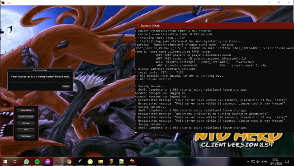Click the Nukenin Shinobi console window icon
Image resolution: width=294 pixels, height=166 pixels.
(x=138, y=26)
